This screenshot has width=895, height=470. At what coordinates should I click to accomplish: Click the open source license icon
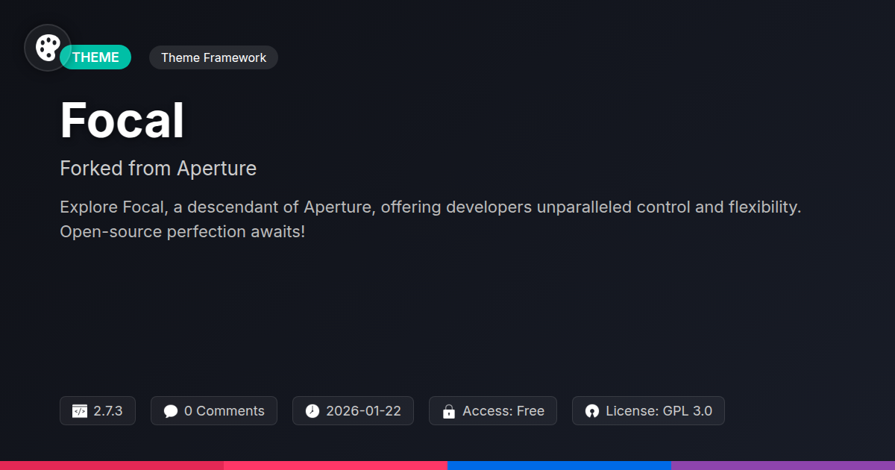point(592,411)
